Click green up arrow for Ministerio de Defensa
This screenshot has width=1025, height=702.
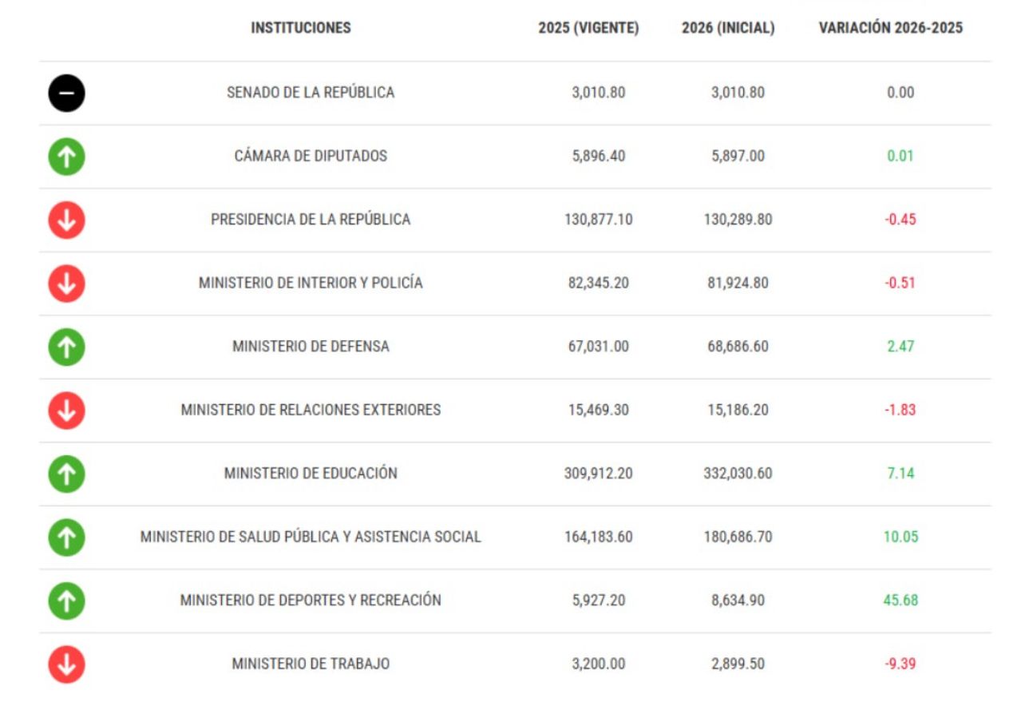[66, 347]
